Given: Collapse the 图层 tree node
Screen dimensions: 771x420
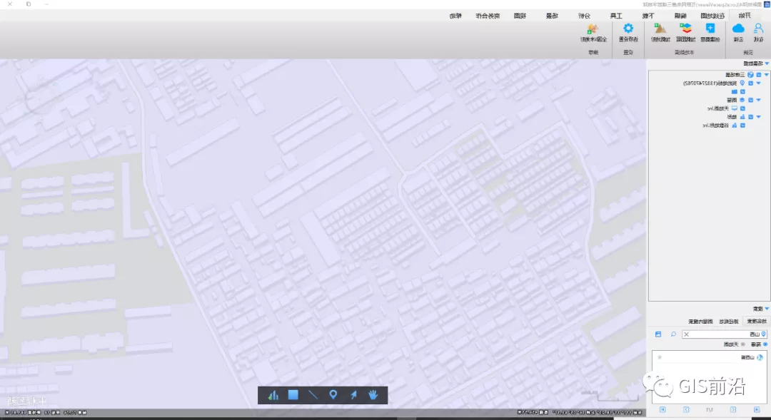Looking at the screenshot, I should tap(758, 100).
